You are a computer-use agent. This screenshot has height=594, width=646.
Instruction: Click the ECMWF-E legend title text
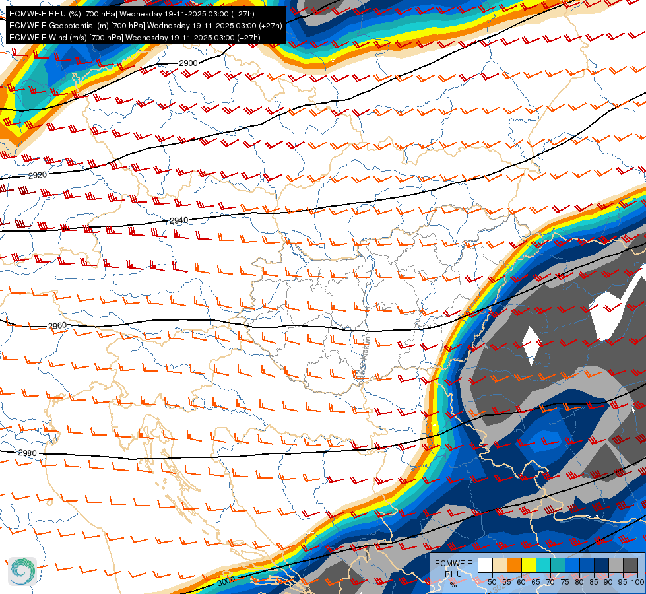453,564
